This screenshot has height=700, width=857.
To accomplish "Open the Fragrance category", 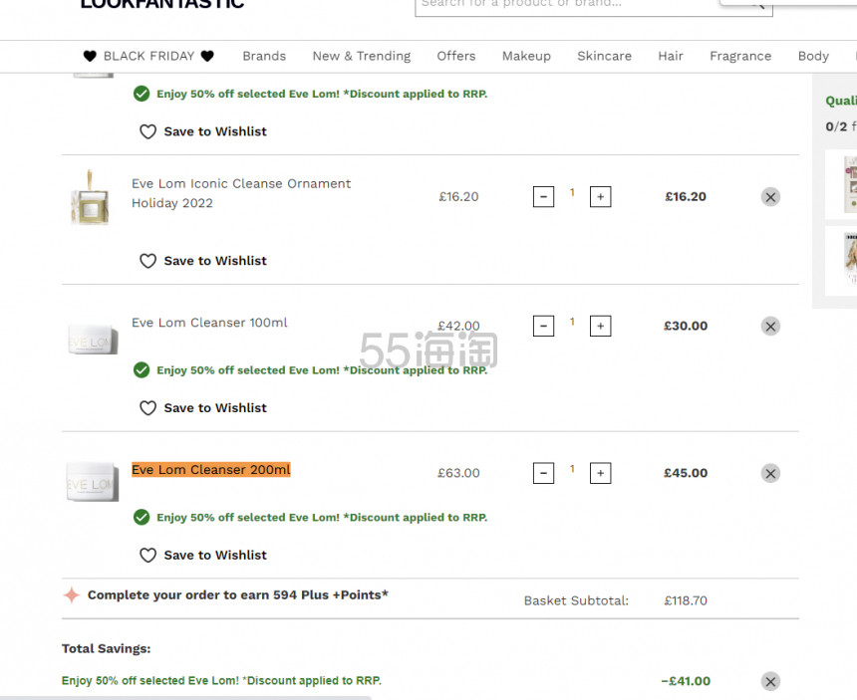I will (x=740, y=56).
